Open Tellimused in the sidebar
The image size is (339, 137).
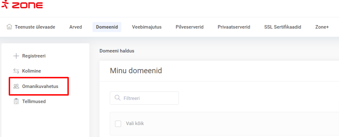click(34, 101)
